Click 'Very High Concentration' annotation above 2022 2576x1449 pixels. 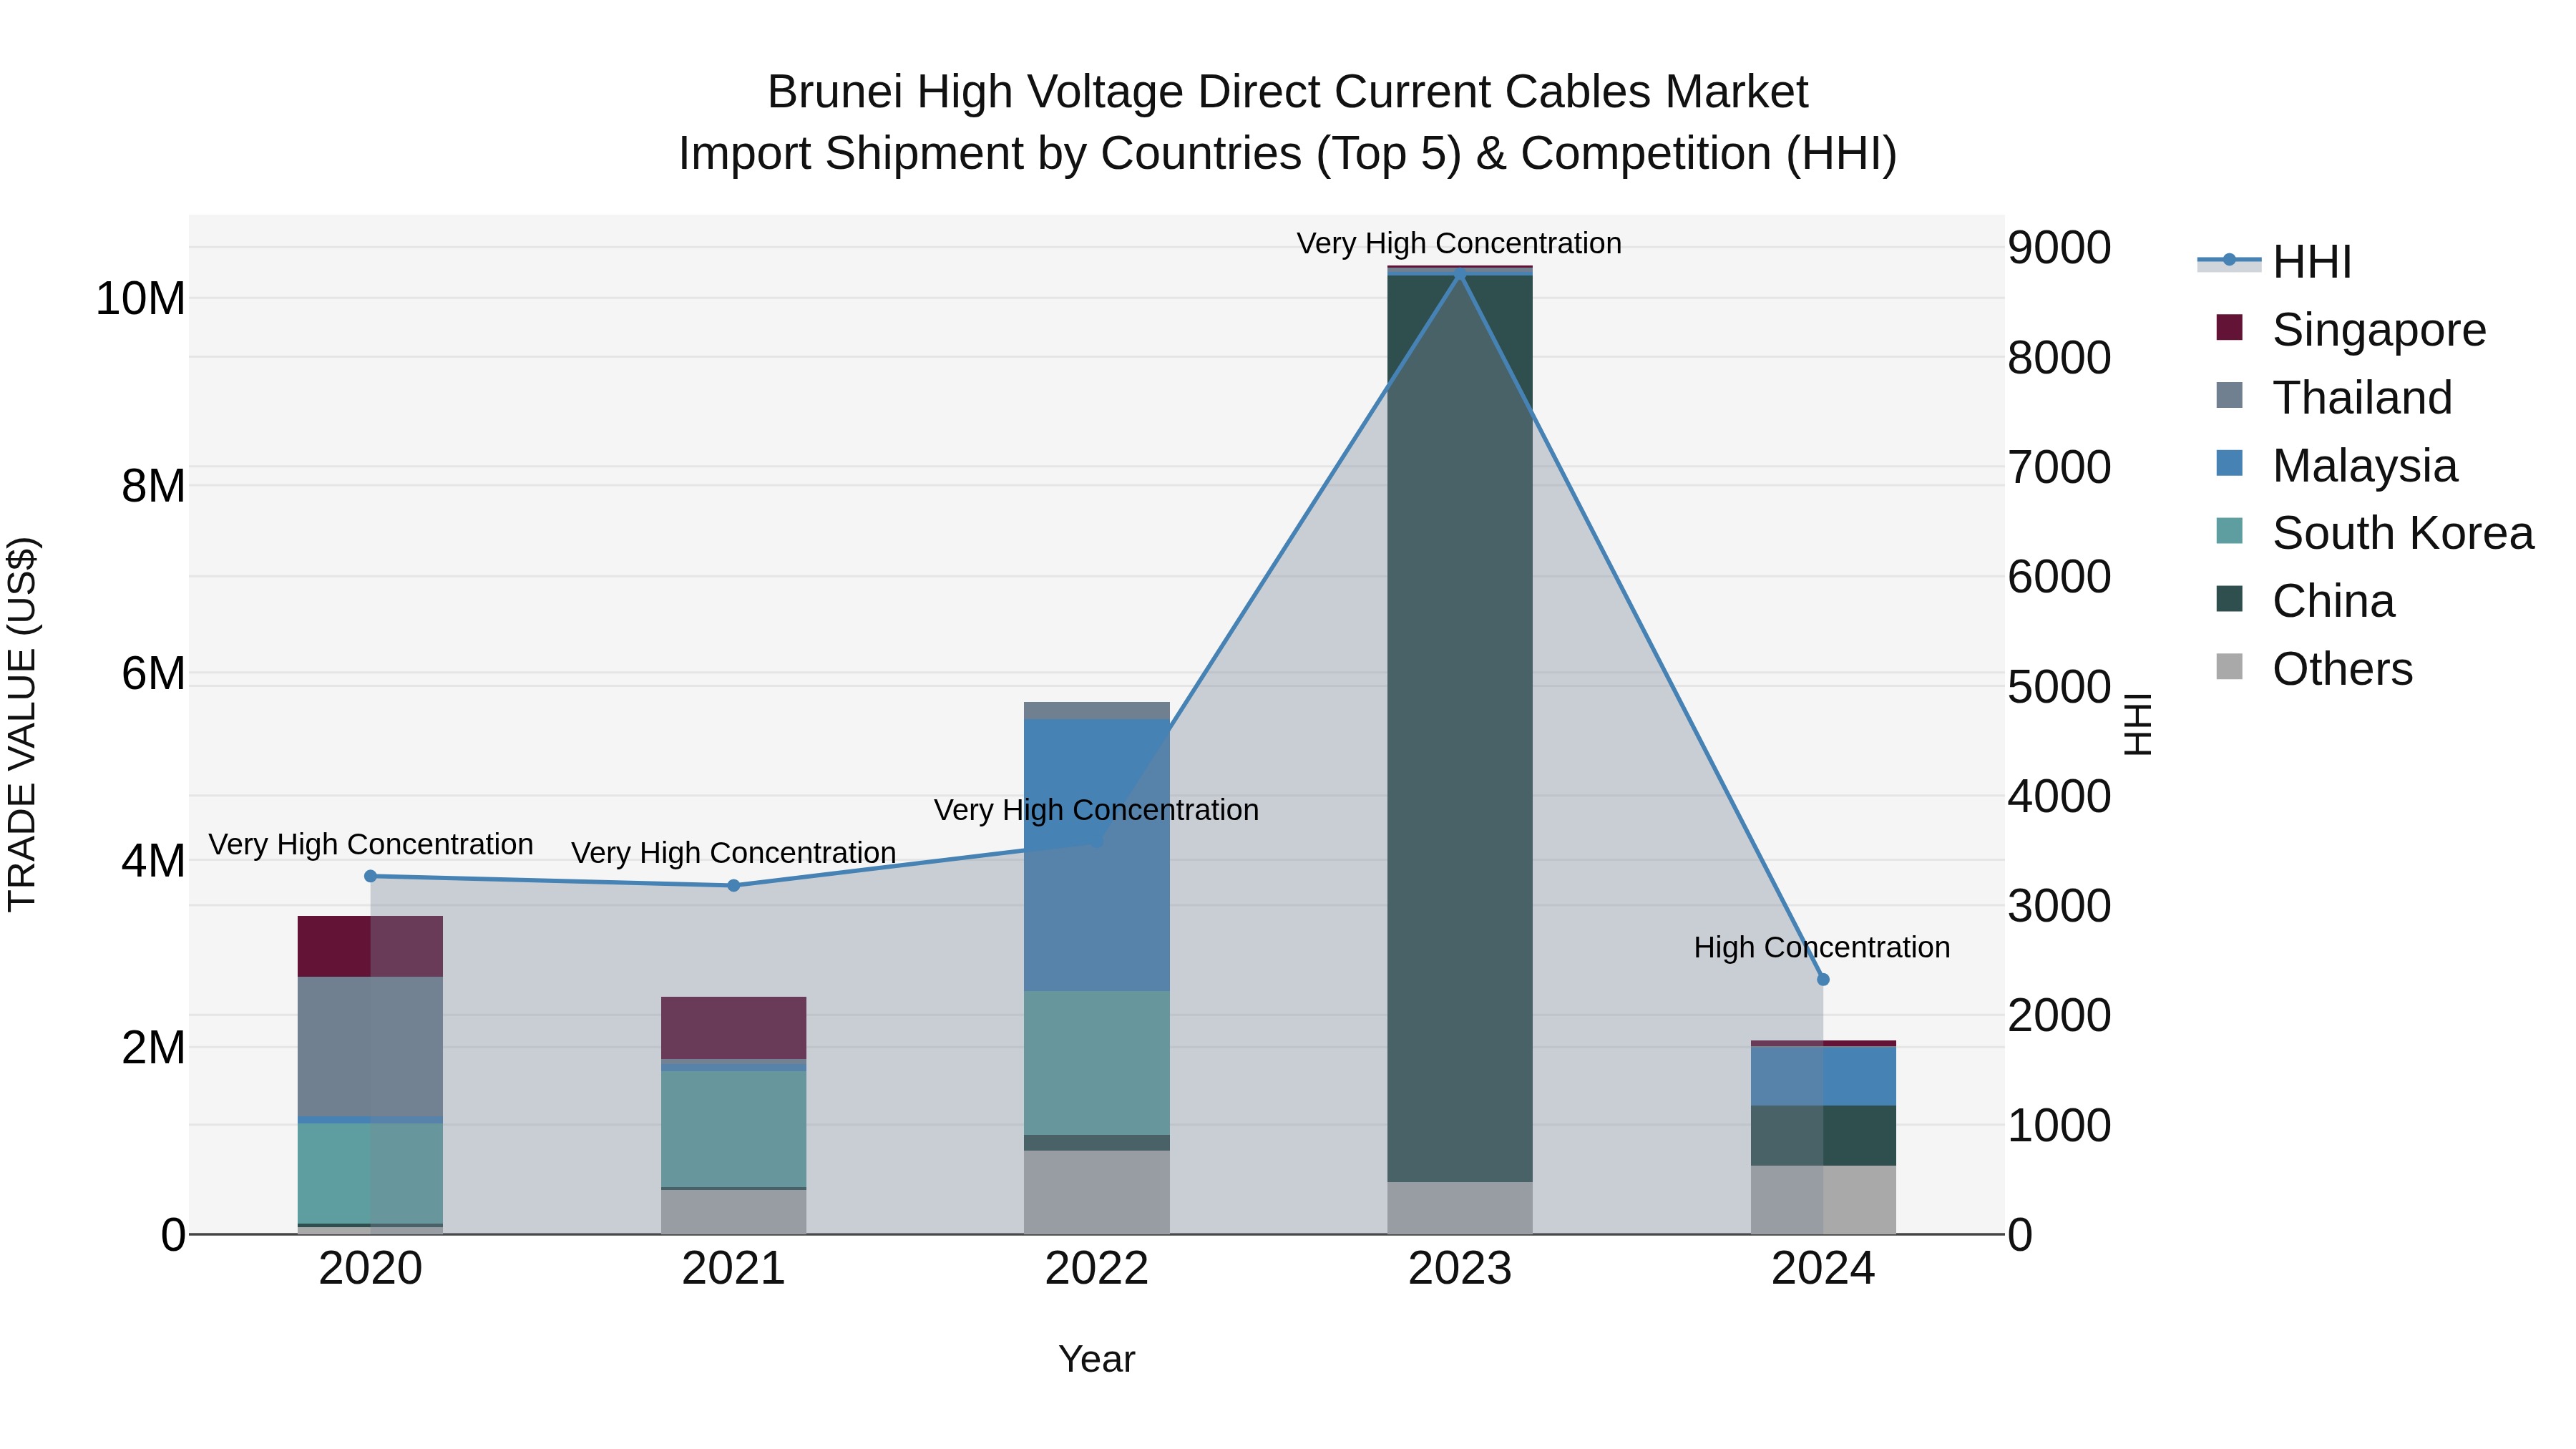click(1097, 810)
